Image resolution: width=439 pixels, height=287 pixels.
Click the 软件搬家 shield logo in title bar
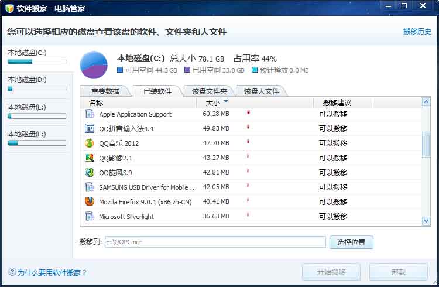pos(9,9)
